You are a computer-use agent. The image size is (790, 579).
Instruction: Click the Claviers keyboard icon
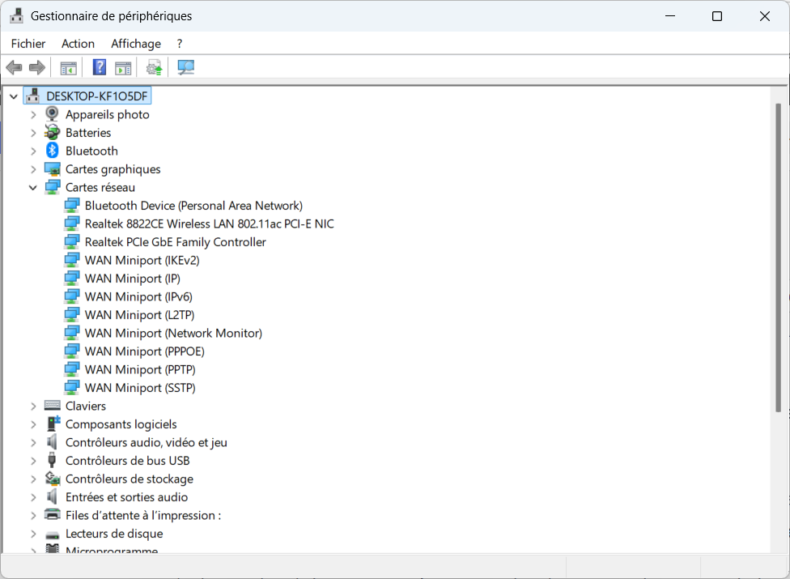tap(53, 405)
